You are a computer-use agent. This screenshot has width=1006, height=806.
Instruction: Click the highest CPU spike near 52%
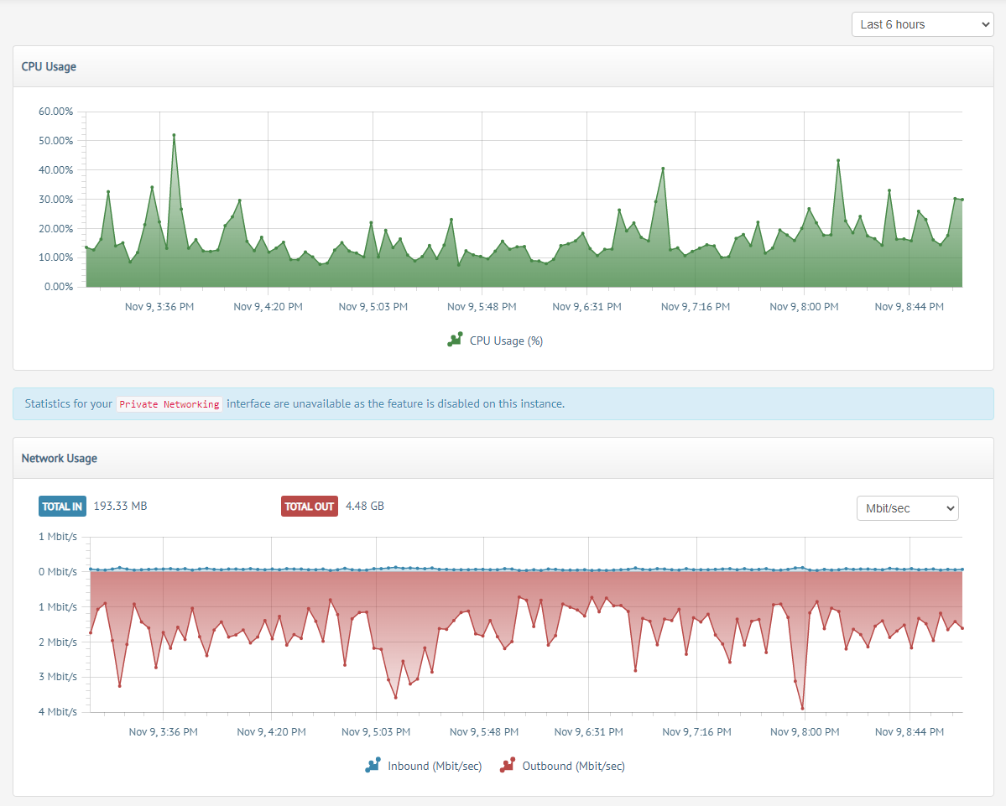coord(174,135)
